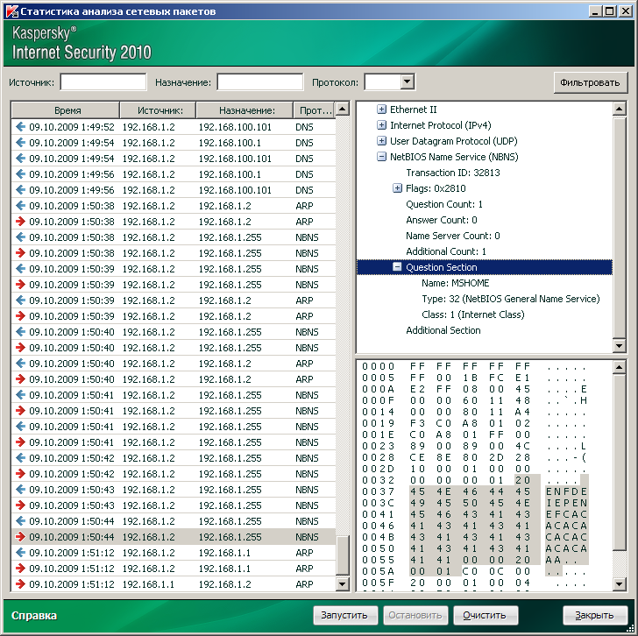Select destination 192.168.100.1 at 1:49:54
The image size is (638, 636).
[x=230, y=143]
